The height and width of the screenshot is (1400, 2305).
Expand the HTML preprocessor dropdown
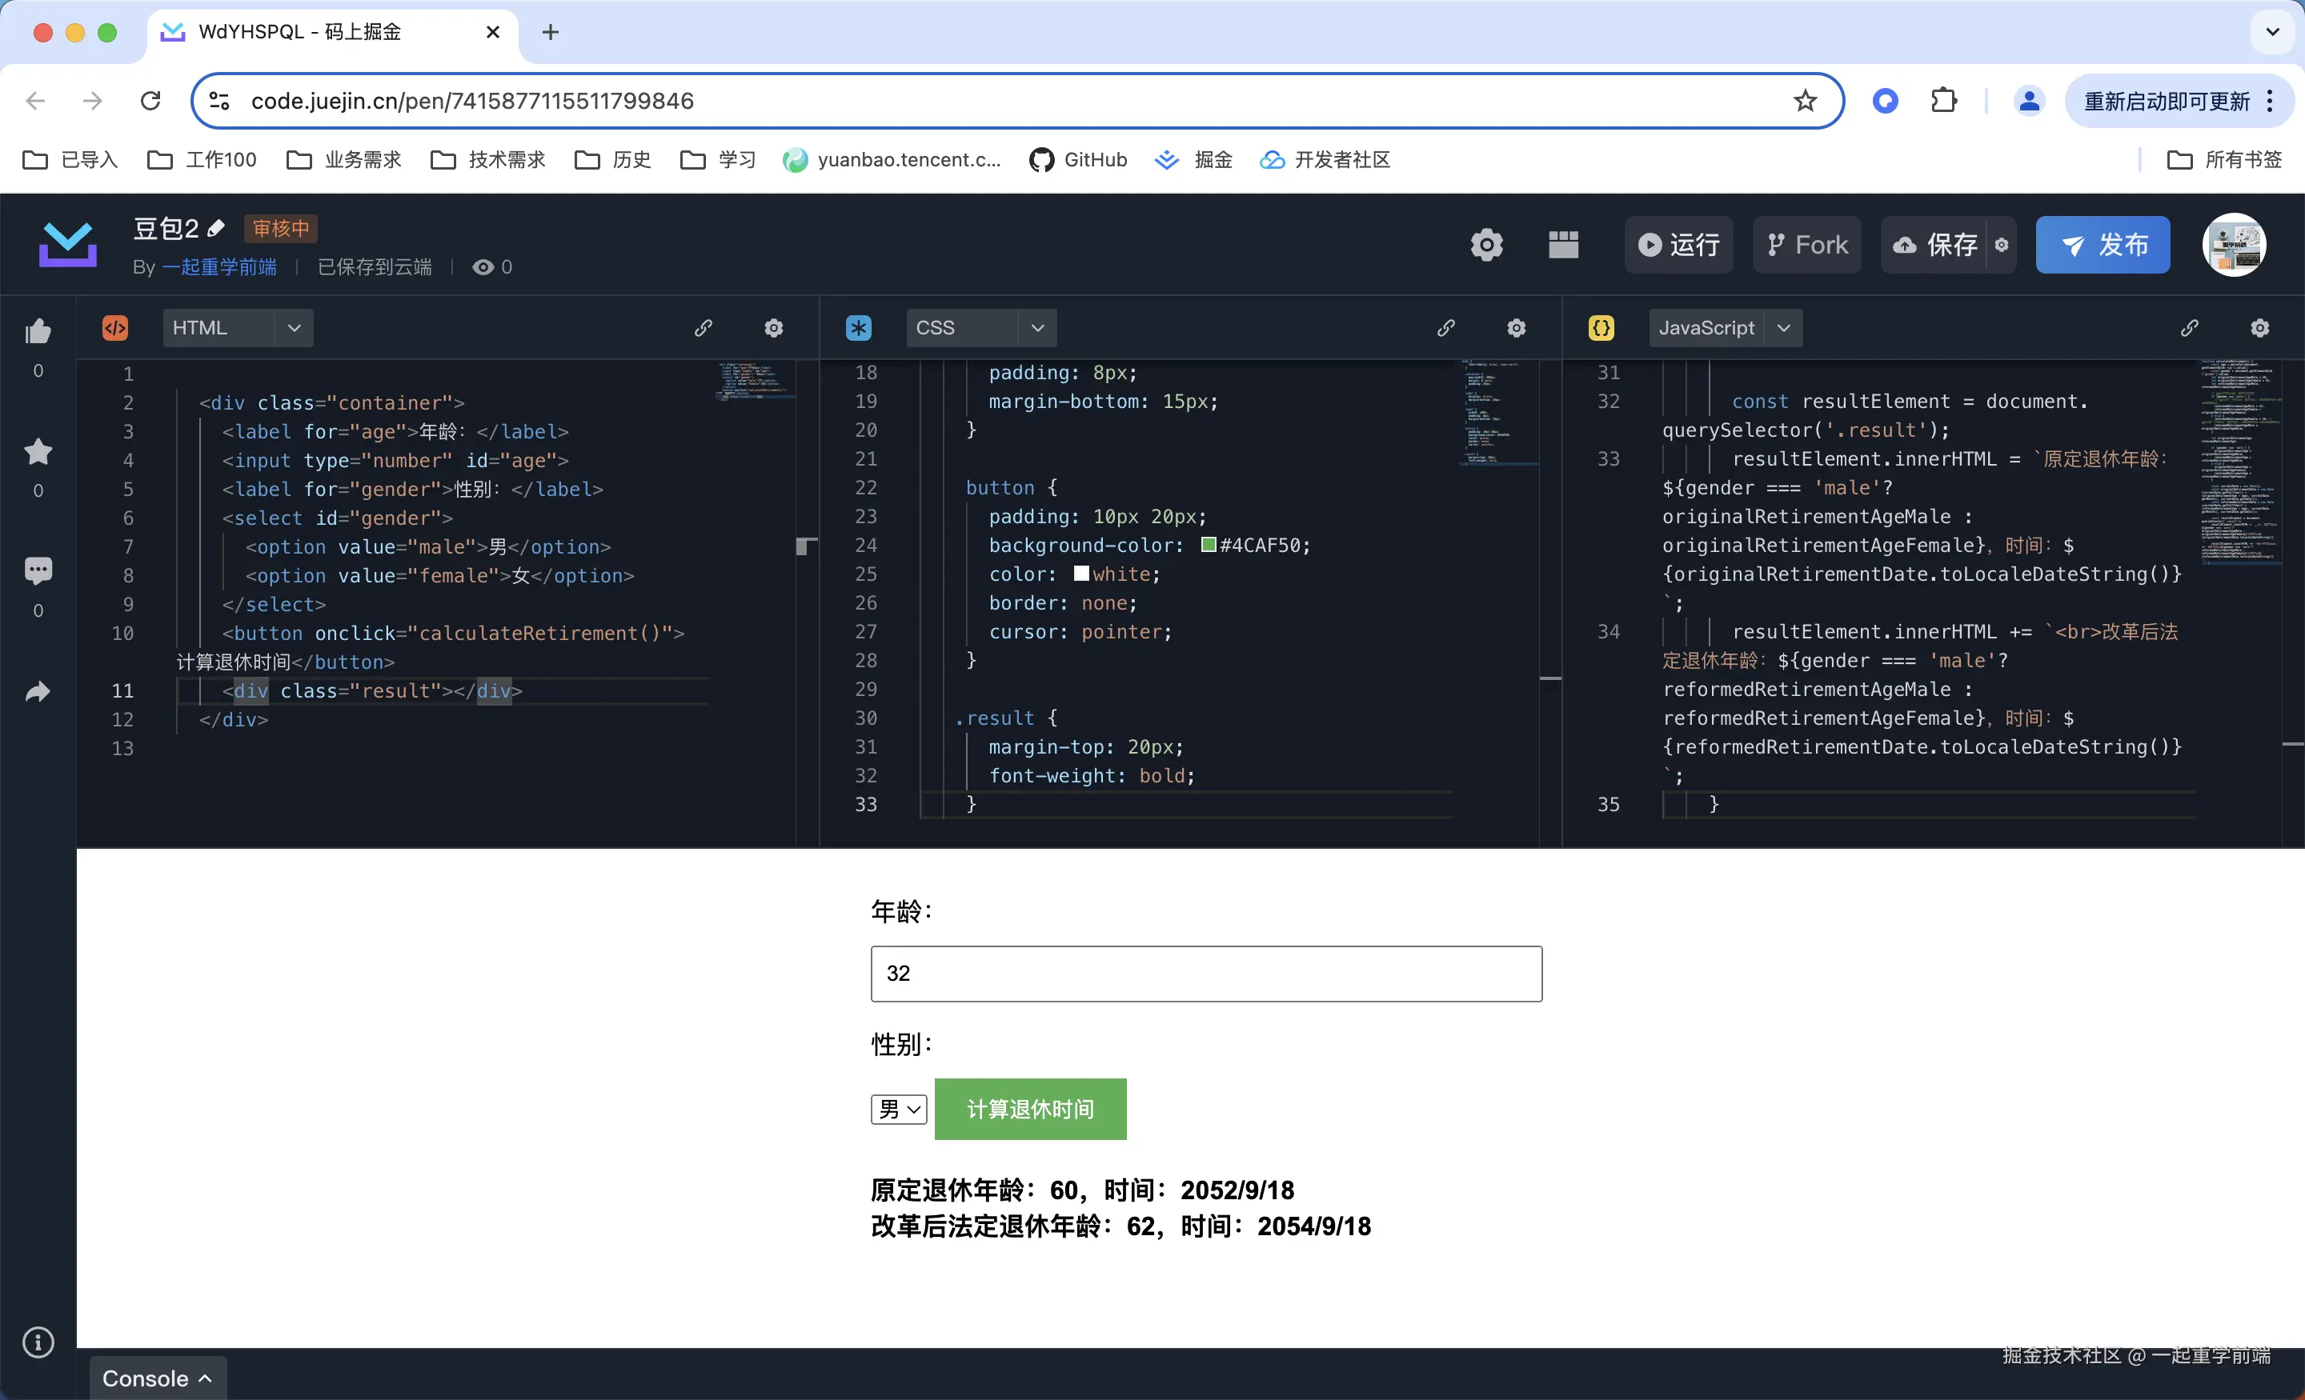pyautogui.click(x=294, y=328)
